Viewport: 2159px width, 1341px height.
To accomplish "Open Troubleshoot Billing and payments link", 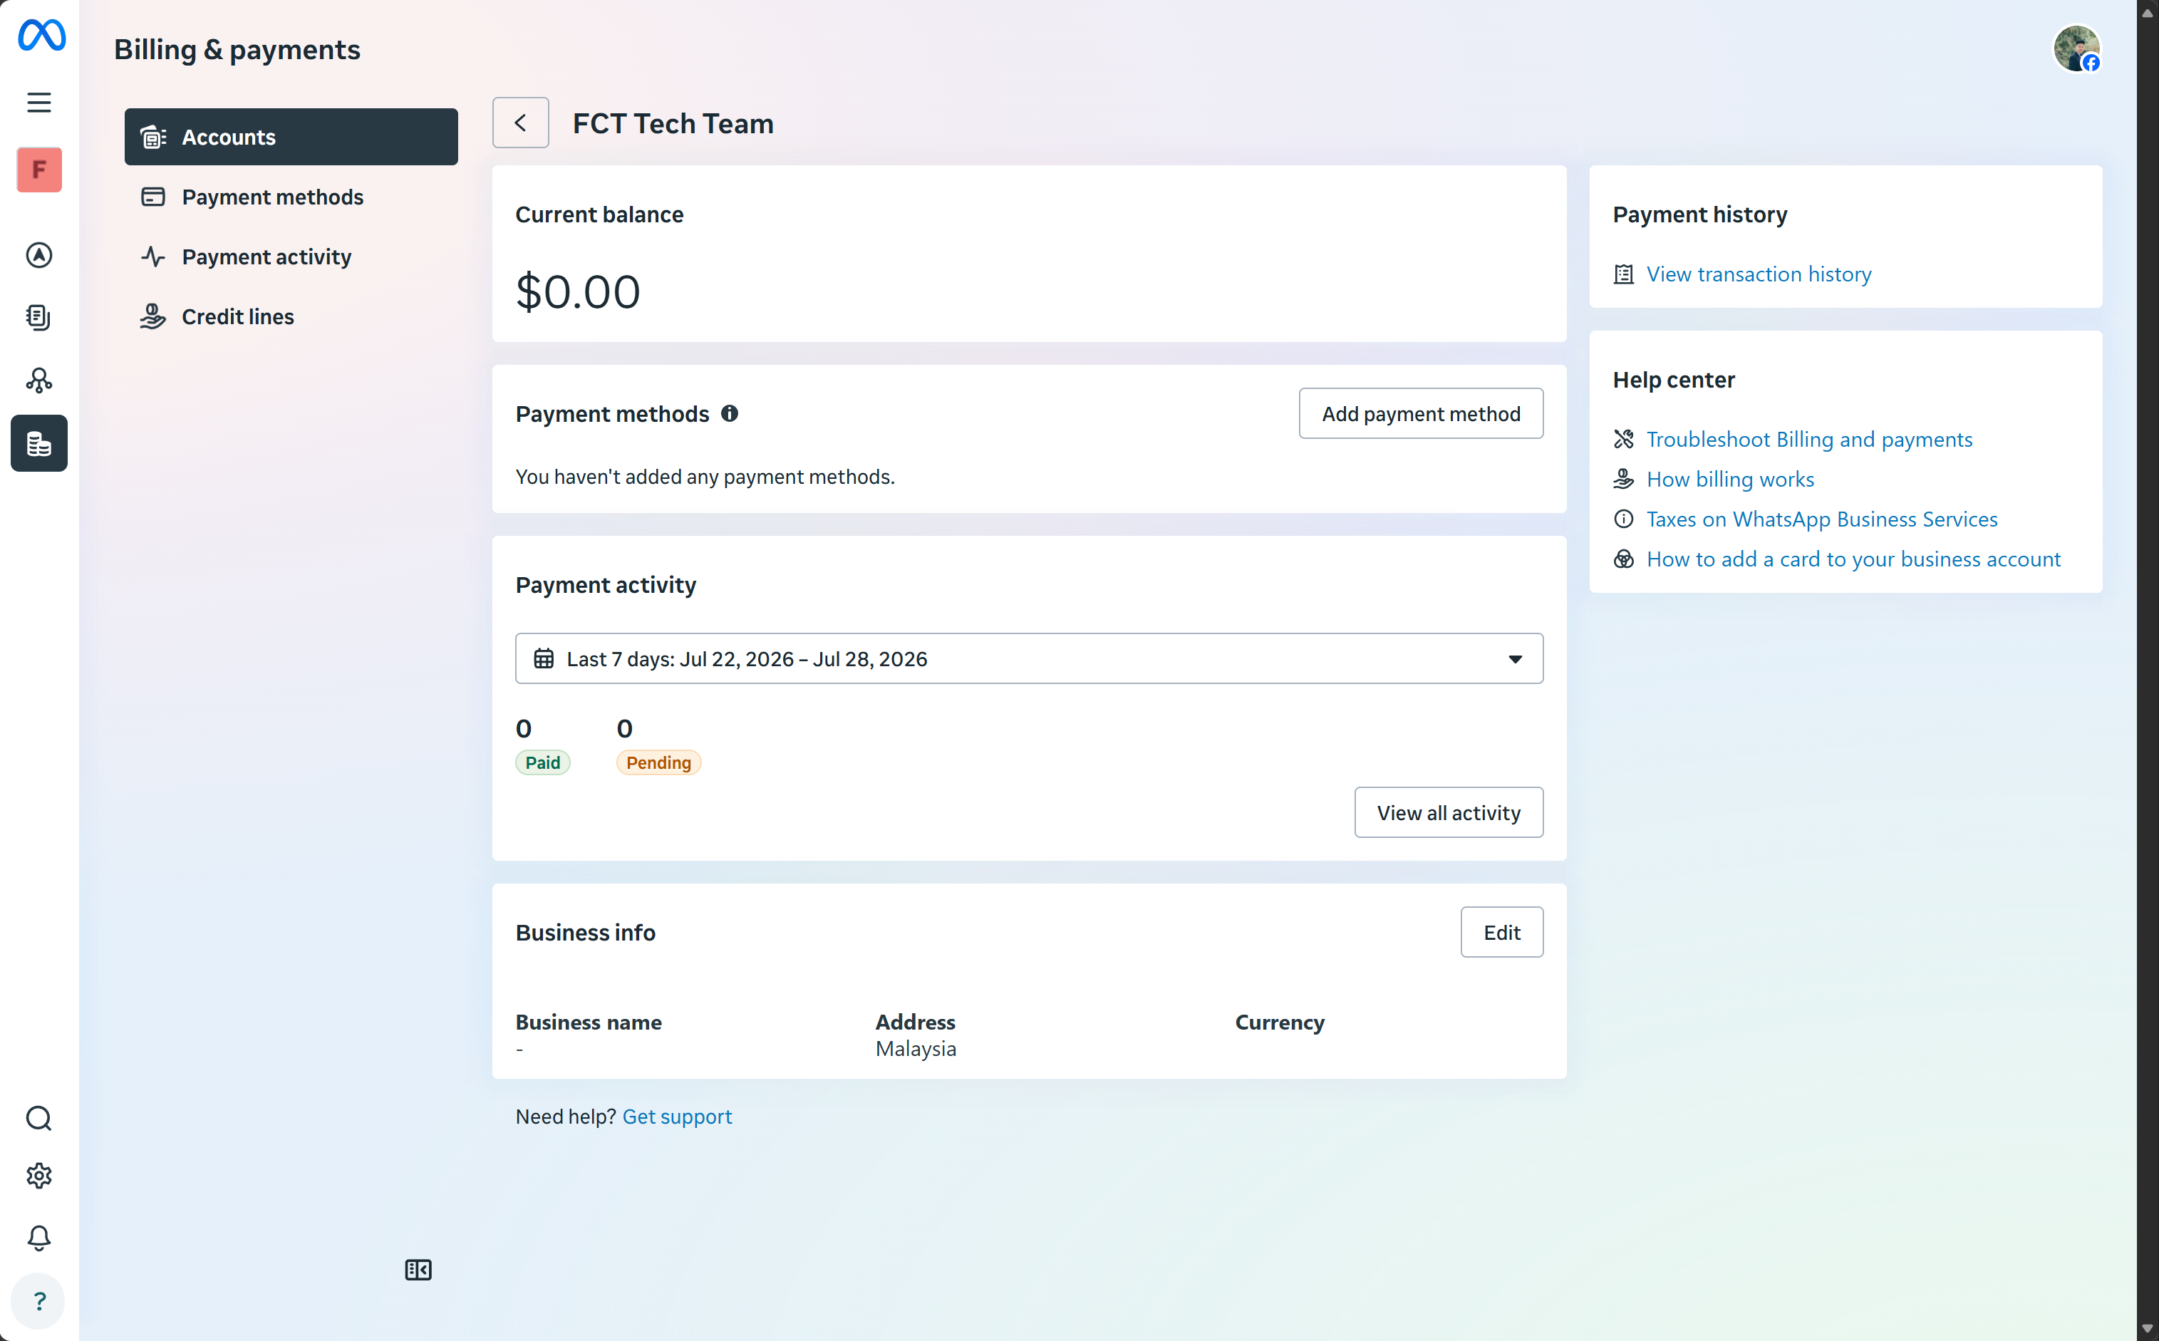I will click(x=1808, y=439).
